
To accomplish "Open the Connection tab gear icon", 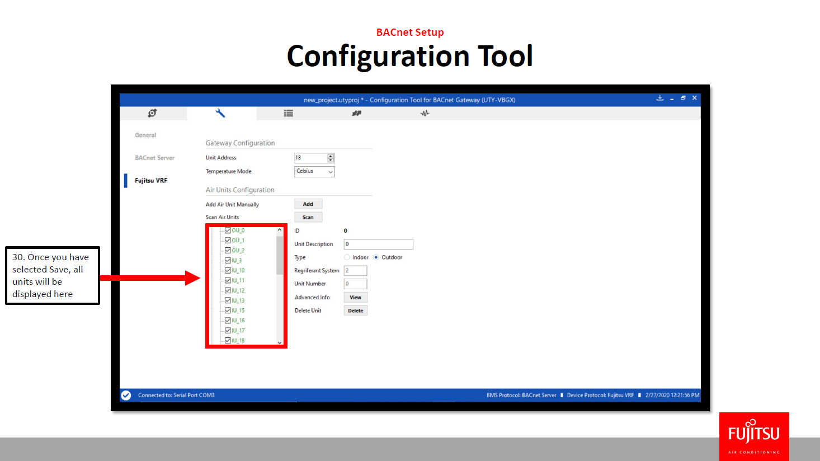I will tap(152, 113).
